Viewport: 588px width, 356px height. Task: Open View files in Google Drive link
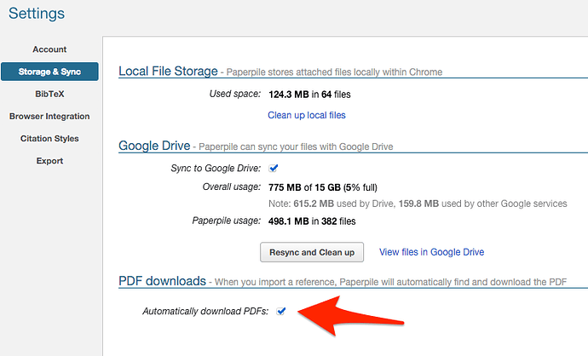pos(431,252)
